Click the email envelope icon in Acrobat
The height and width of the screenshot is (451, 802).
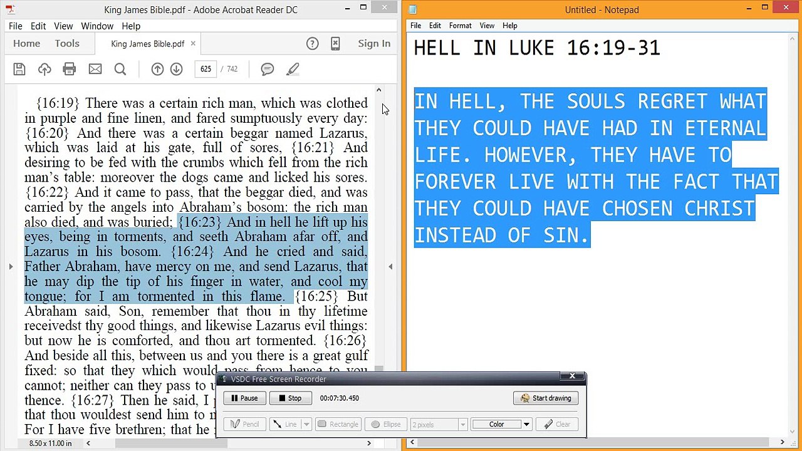point(95,70)
